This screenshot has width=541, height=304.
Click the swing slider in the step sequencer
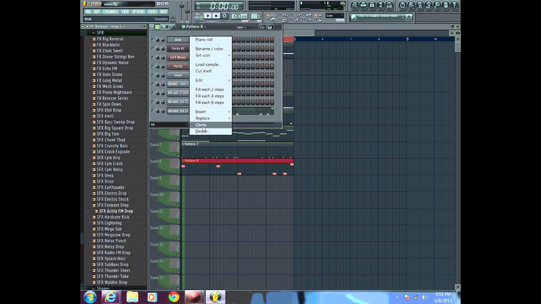[x=251, y=27]
